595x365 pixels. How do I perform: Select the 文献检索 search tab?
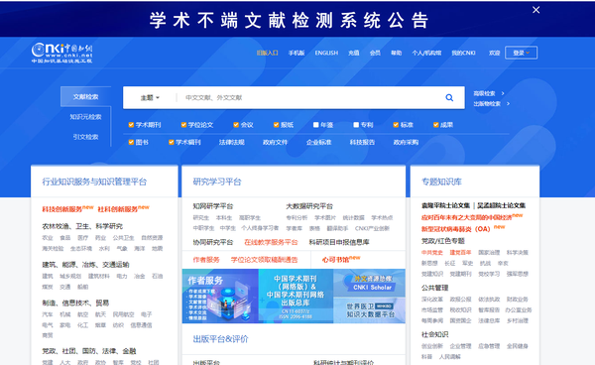point(85,97)
